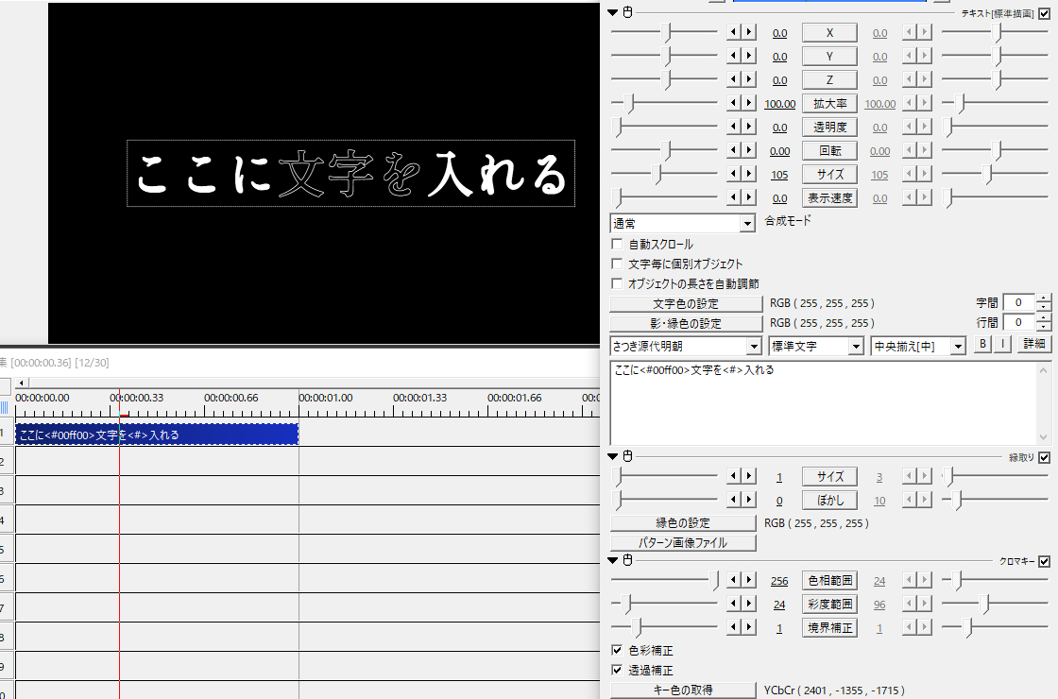Decrease 行間 with the down spinner arrow

click(x=1043, y=328)
